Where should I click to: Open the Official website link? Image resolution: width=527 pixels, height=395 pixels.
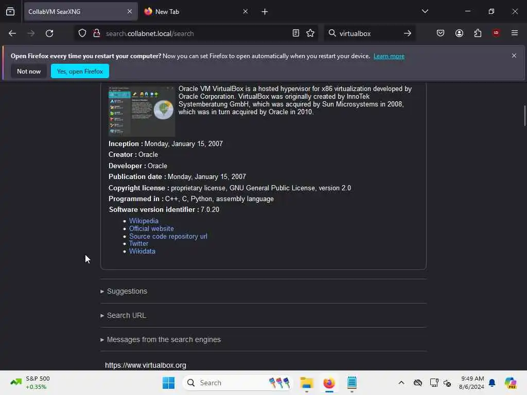pyautogui.click(x=151, y=228)
